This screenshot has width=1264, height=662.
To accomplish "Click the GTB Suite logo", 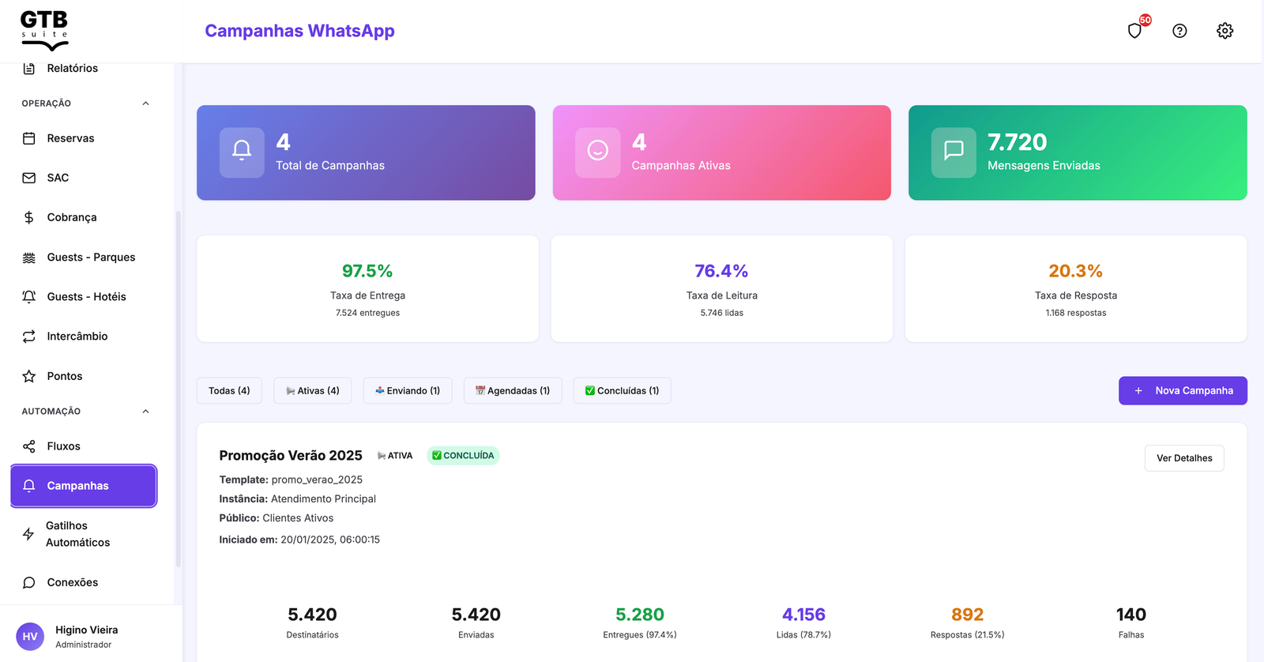I will click(x=44, y=30).
